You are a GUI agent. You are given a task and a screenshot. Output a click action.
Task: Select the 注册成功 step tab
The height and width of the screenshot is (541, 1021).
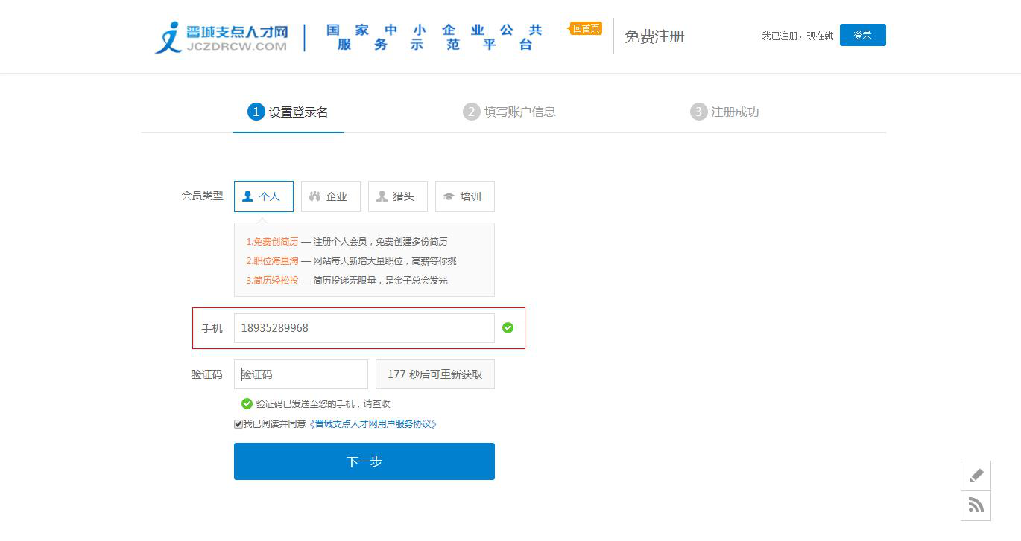pos(724,112)
